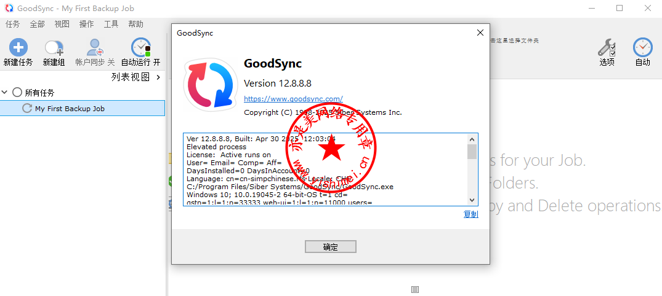Click inside the version info text box
Image resolution: width=662 pixels, height=296 pixels.
(331, 169)
